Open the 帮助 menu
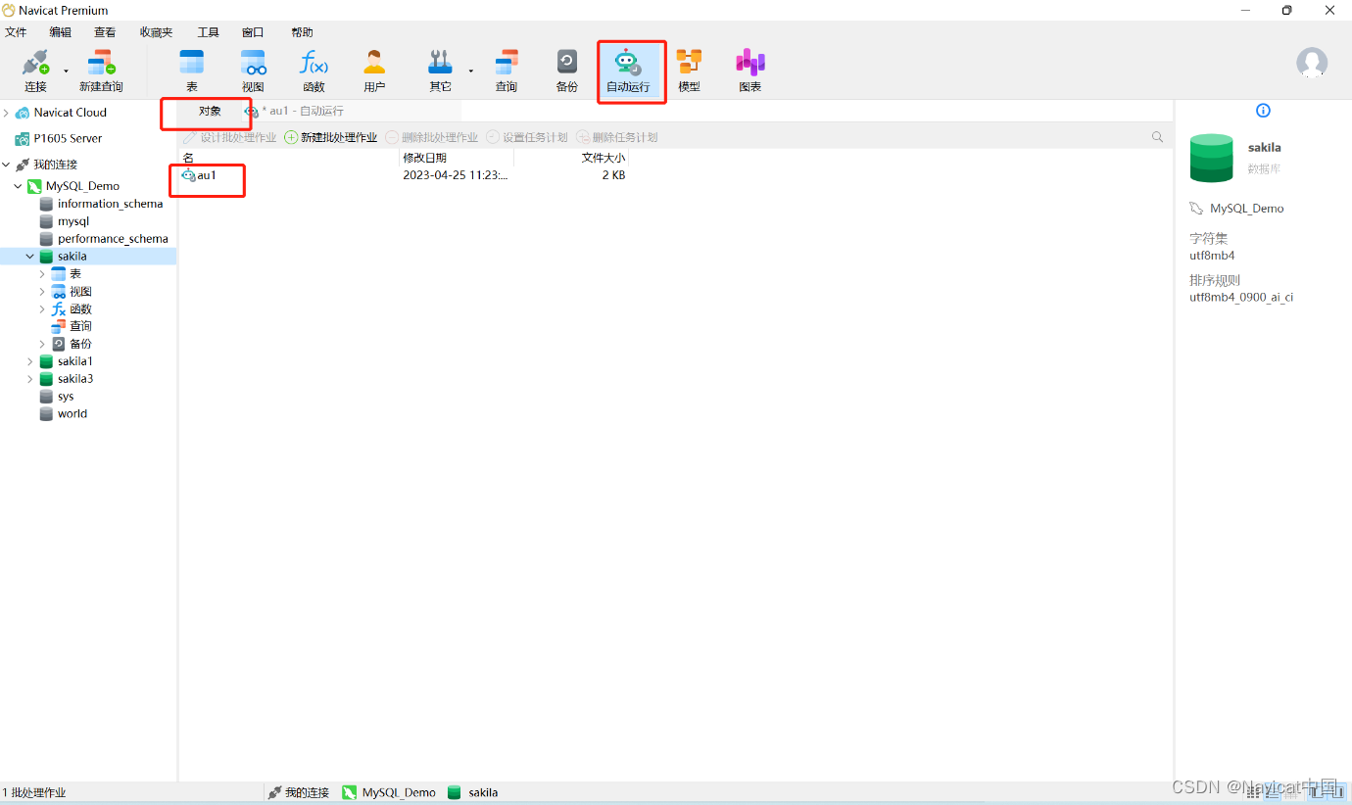The image size is (1352, 805). 302,32
